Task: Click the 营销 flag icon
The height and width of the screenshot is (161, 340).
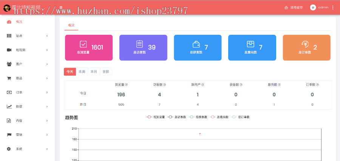Action: point(9,135)
